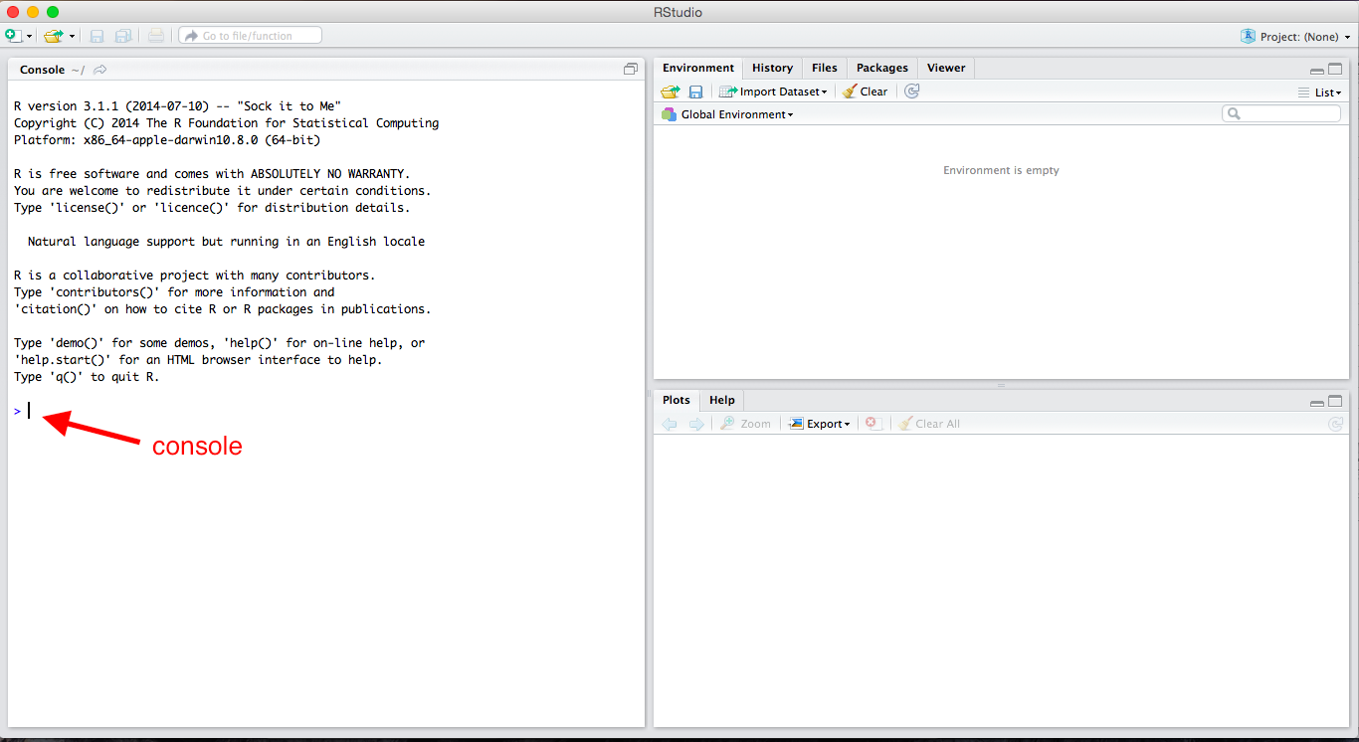This screenshot has height=742, width=1359.
Task: Open the Export dropdown in Plots
Action: tap(820, 424)
